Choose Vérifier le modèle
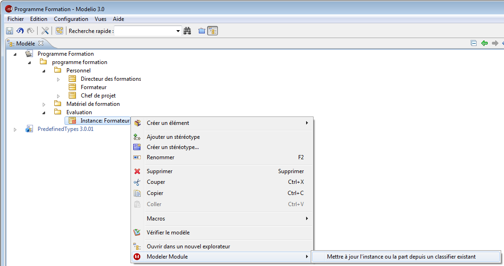 point(222,233)
